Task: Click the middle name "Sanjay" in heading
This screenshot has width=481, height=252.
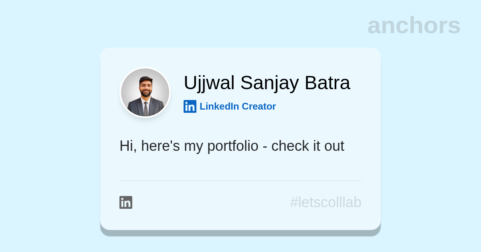Action: [269, 83]
